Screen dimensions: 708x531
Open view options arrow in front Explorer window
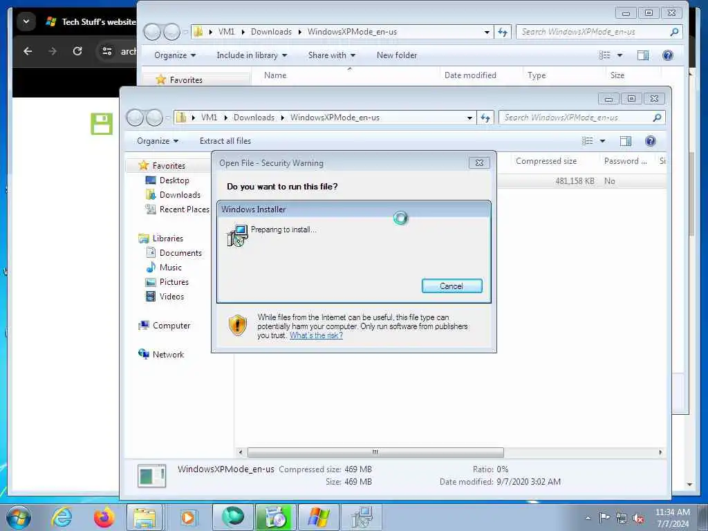click(x=602, y=141)
